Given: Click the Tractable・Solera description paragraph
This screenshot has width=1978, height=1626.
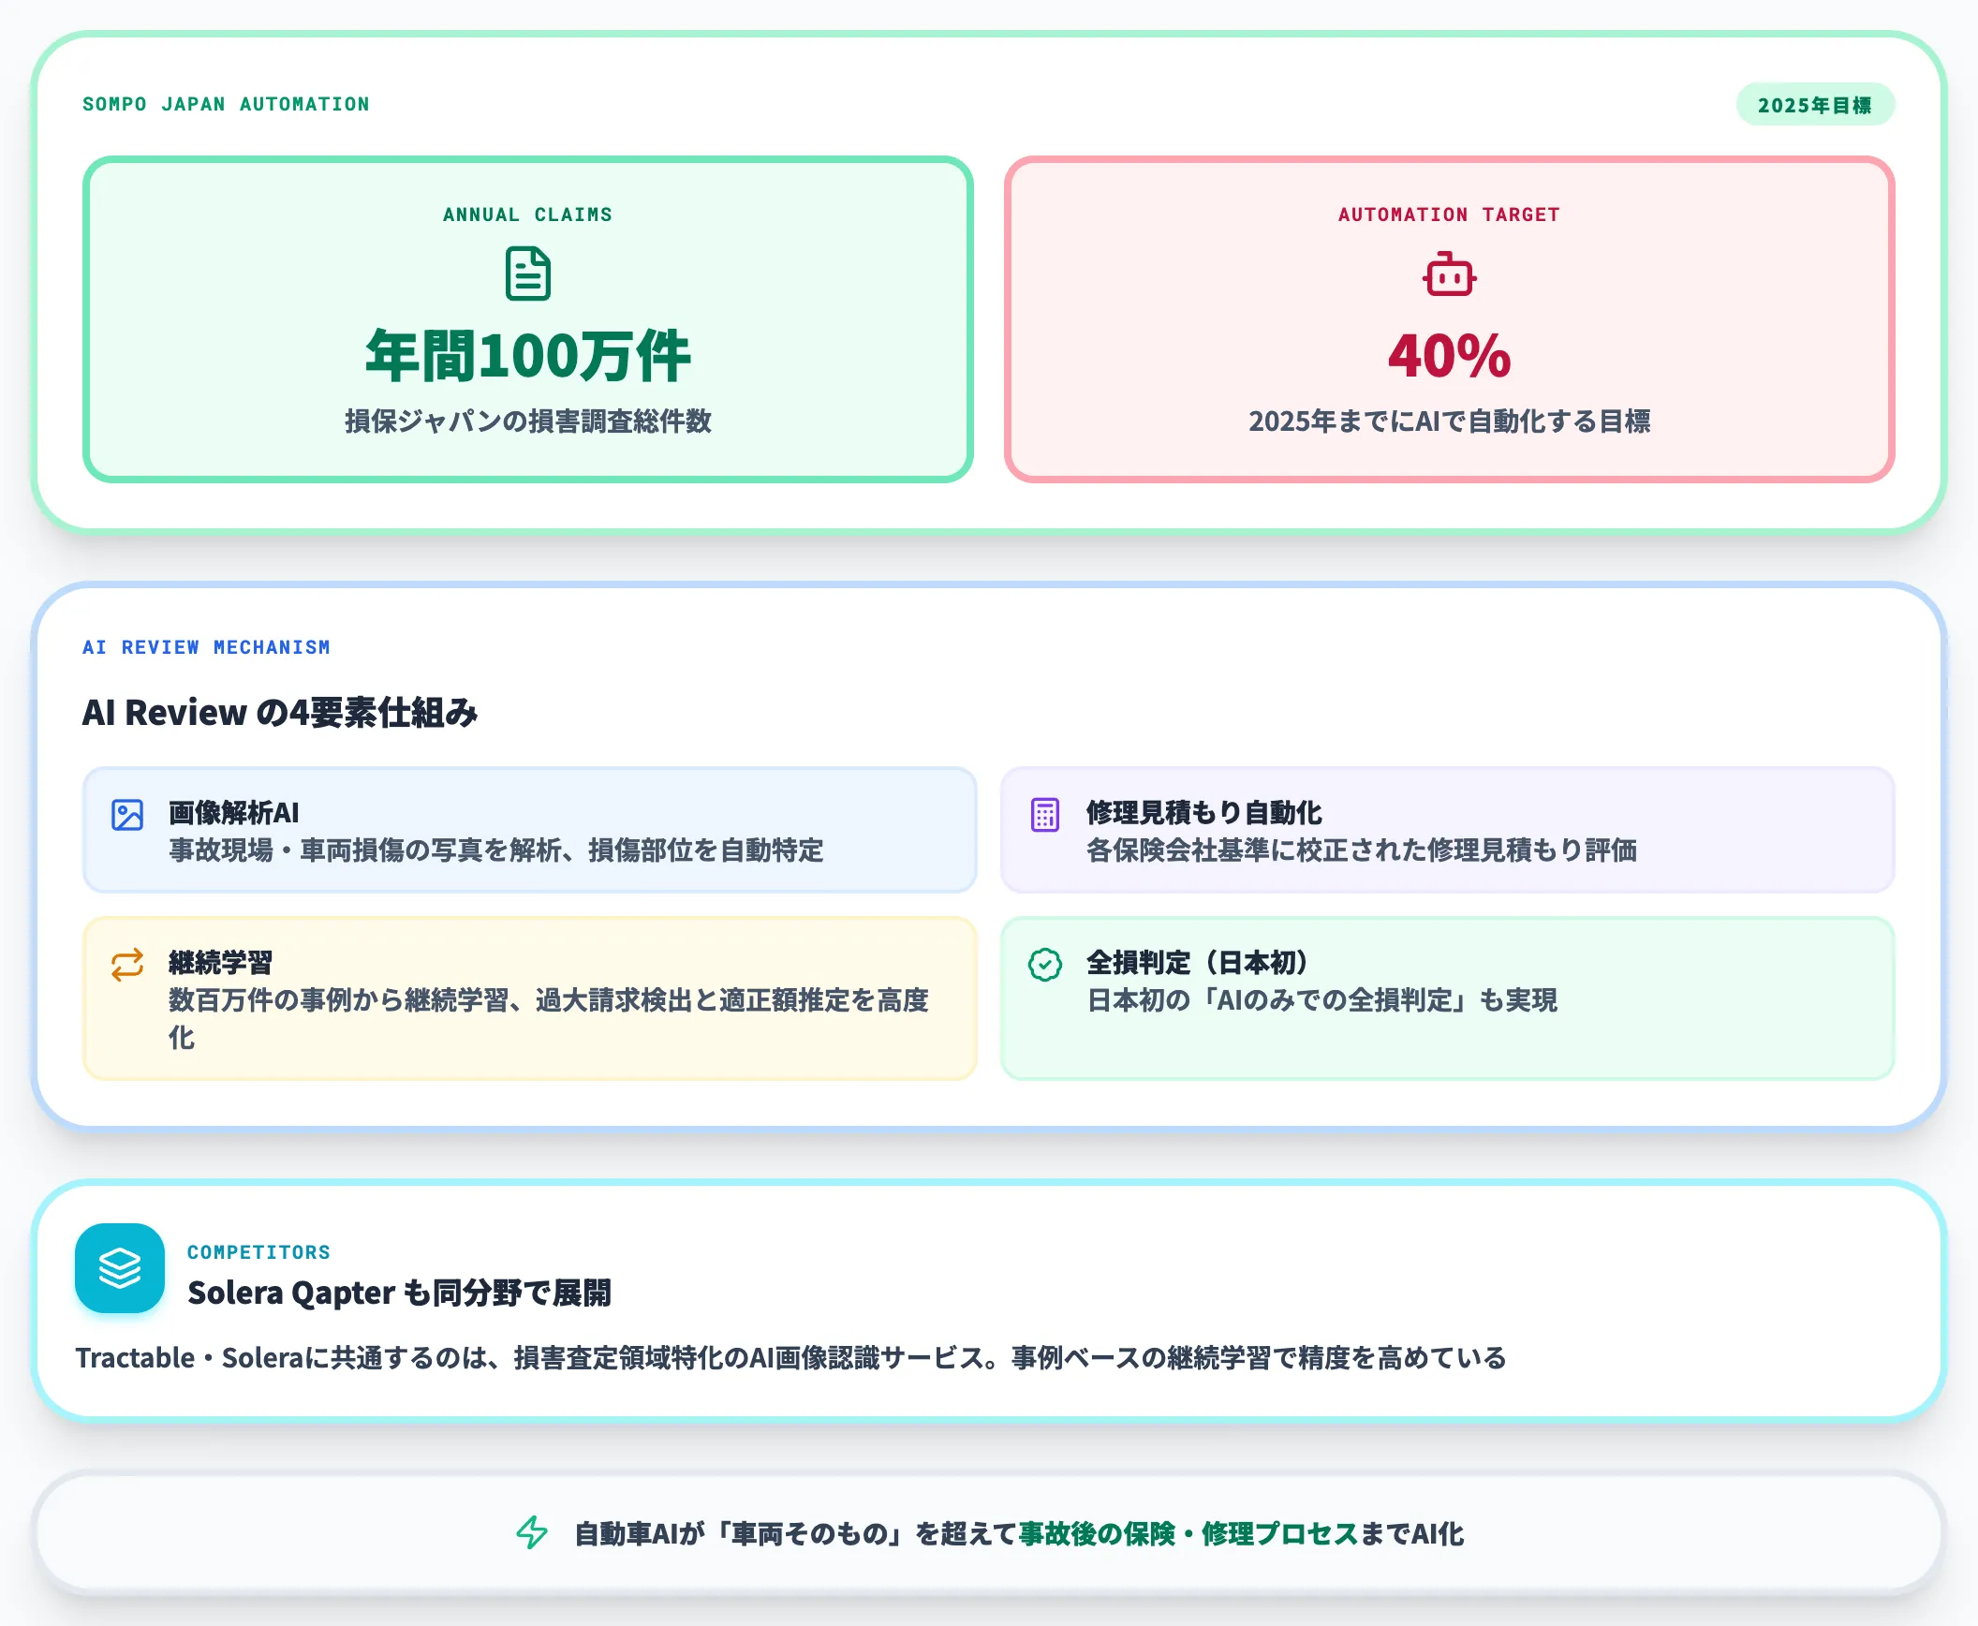Looking at the screenshot, I should click(790, 1358).
